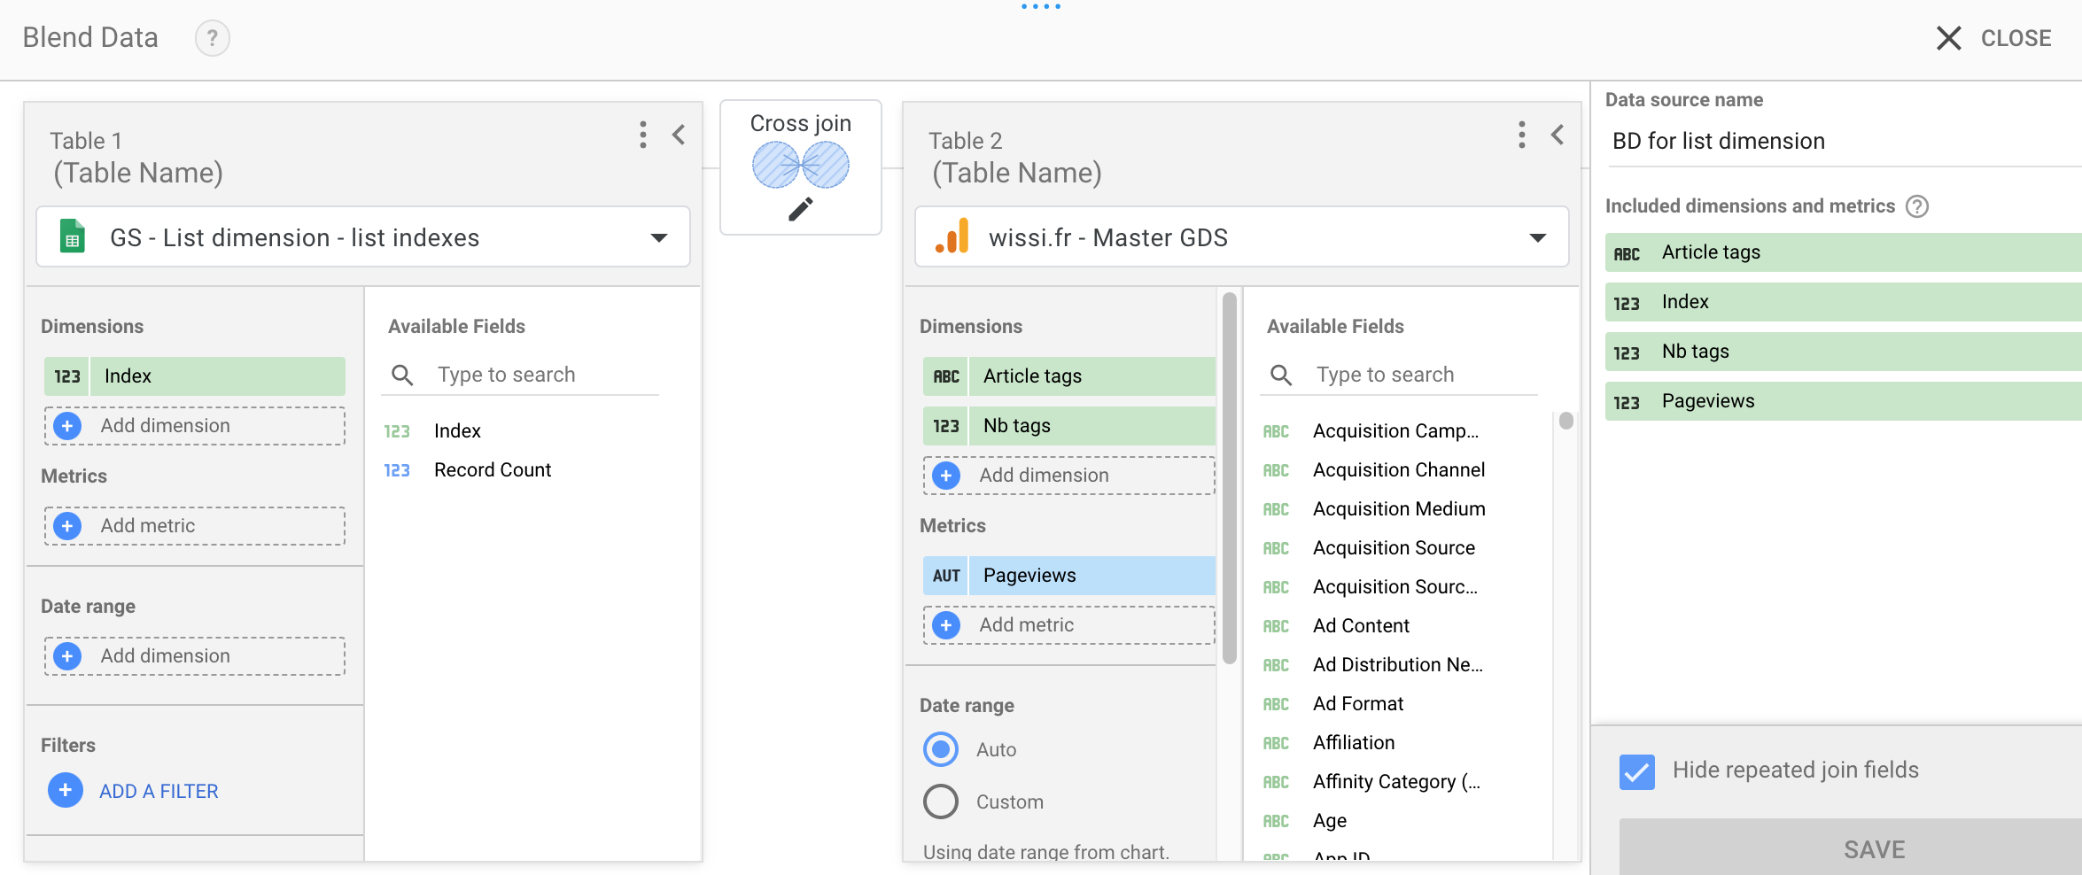2082x875 pixels.
Task: Click the panel drag handle dots
Action: 1040,6
